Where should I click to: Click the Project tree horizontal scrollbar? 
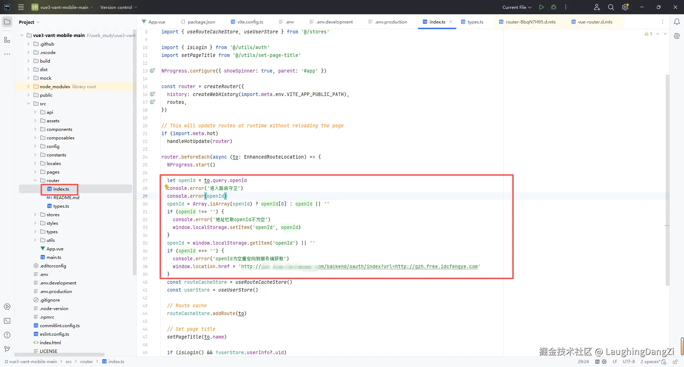(x=59, y=355)
